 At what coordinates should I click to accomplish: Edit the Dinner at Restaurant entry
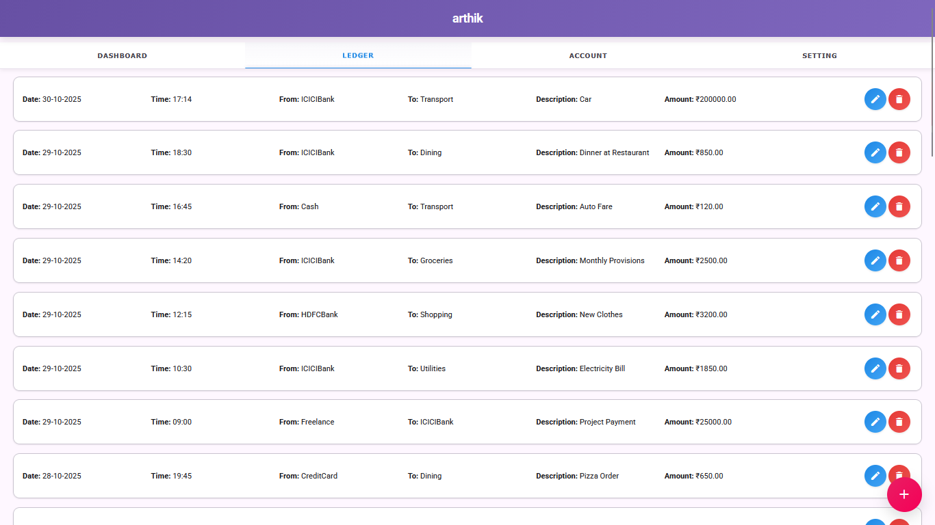[875, 152]
